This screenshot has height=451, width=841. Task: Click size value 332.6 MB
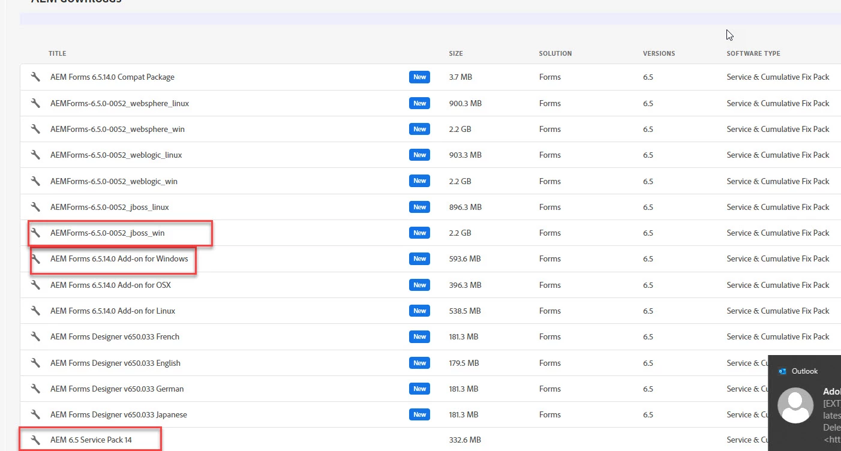coord(465,440)
